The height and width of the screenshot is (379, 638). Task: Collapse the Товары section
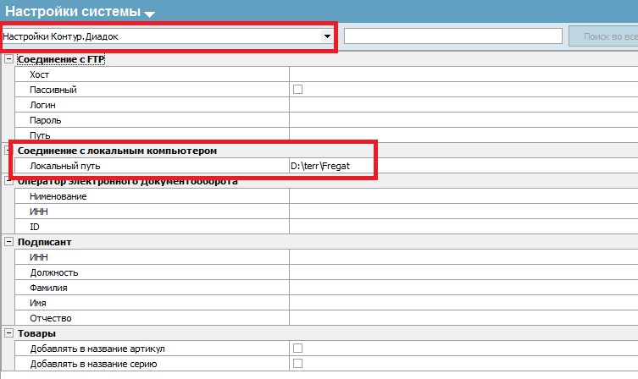pos(8,333)
